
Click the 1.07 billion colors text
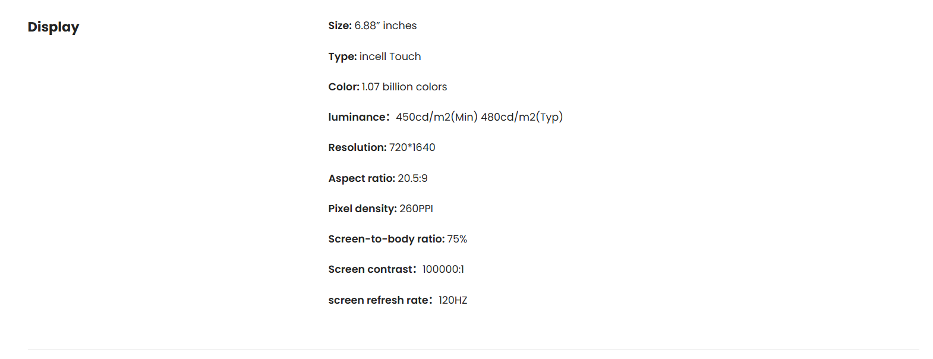click(x=404, y=87)
